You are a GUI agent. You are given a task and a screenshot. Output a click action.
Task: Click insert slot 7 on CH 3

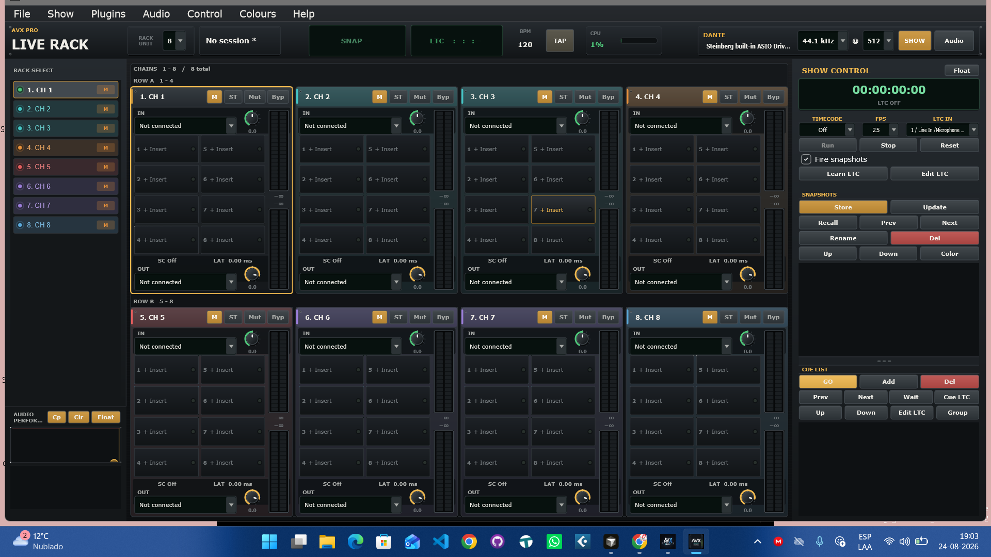[x=563, y=210]
